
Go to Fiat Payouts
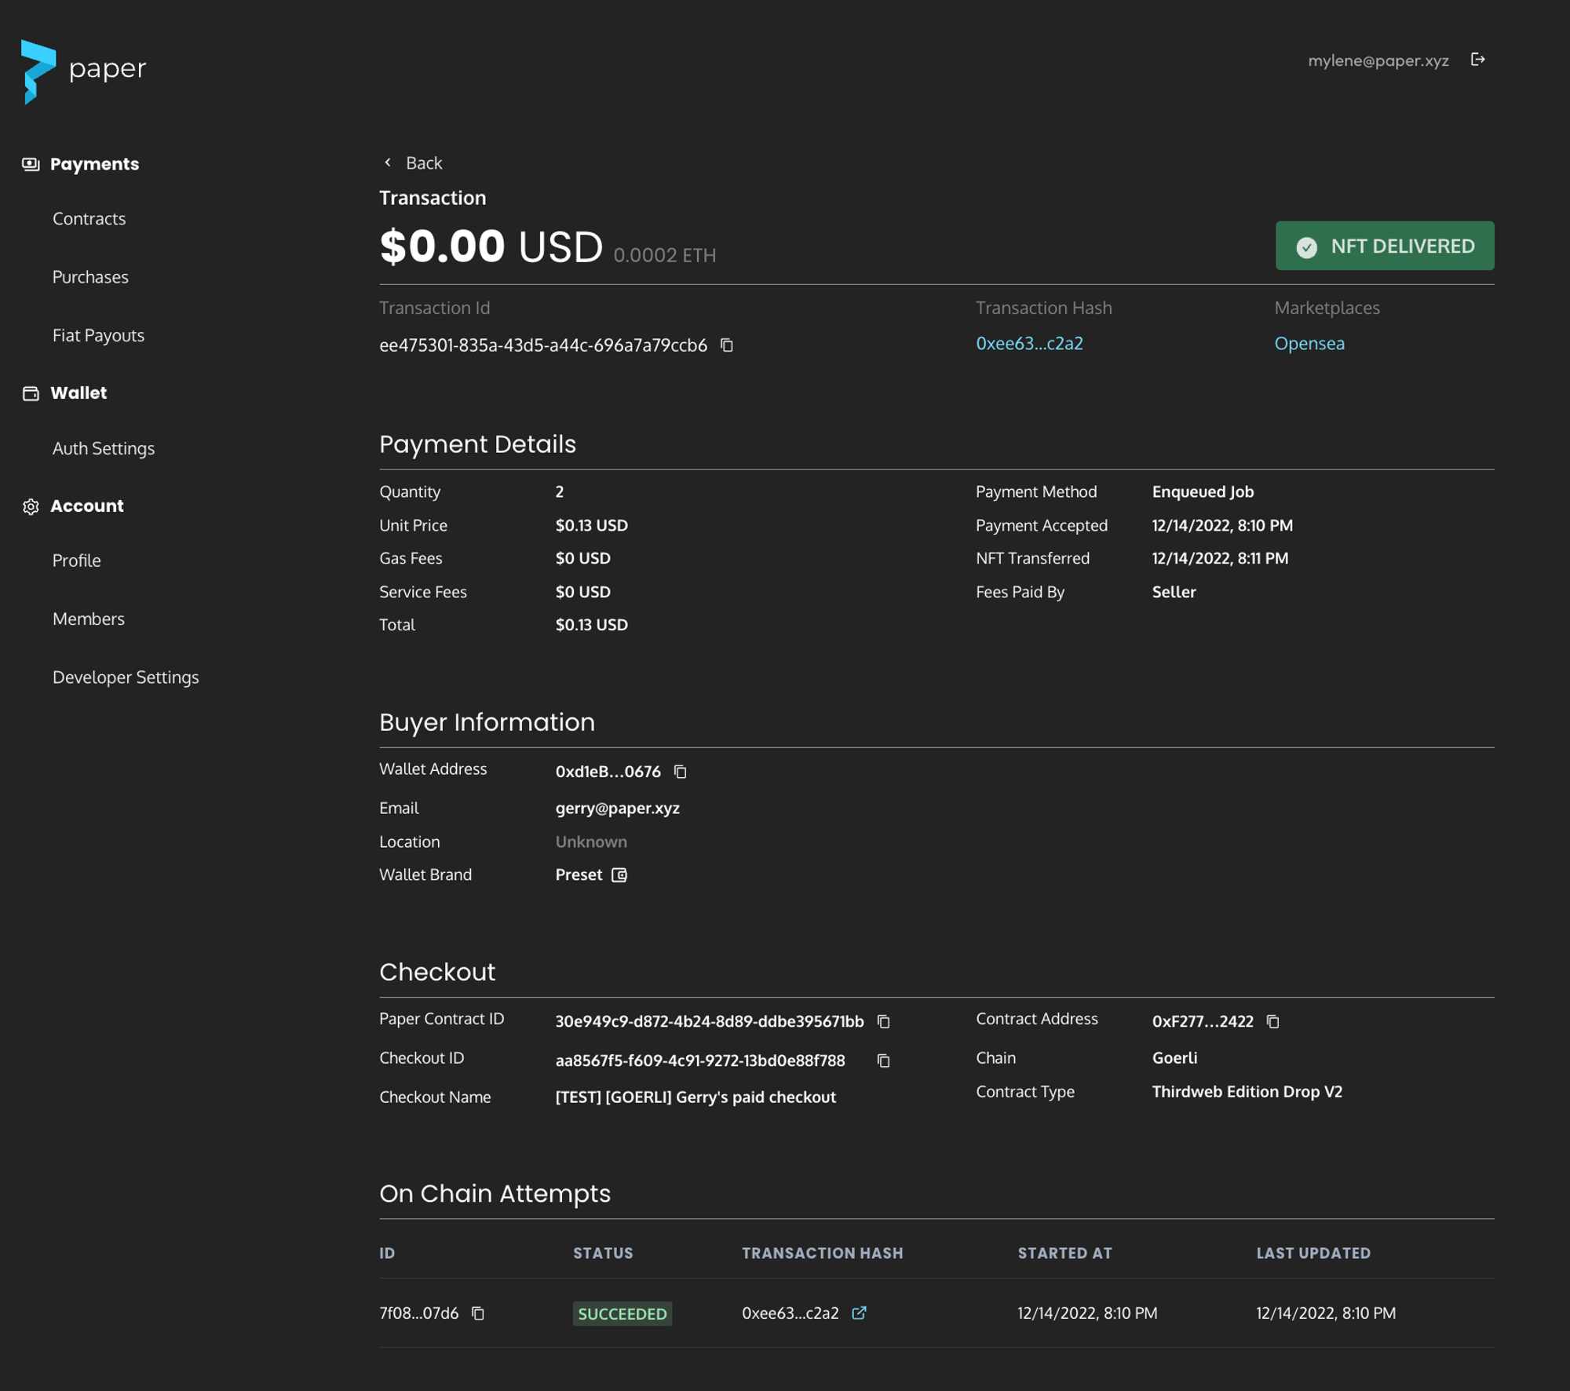click(x=98, y=335)
